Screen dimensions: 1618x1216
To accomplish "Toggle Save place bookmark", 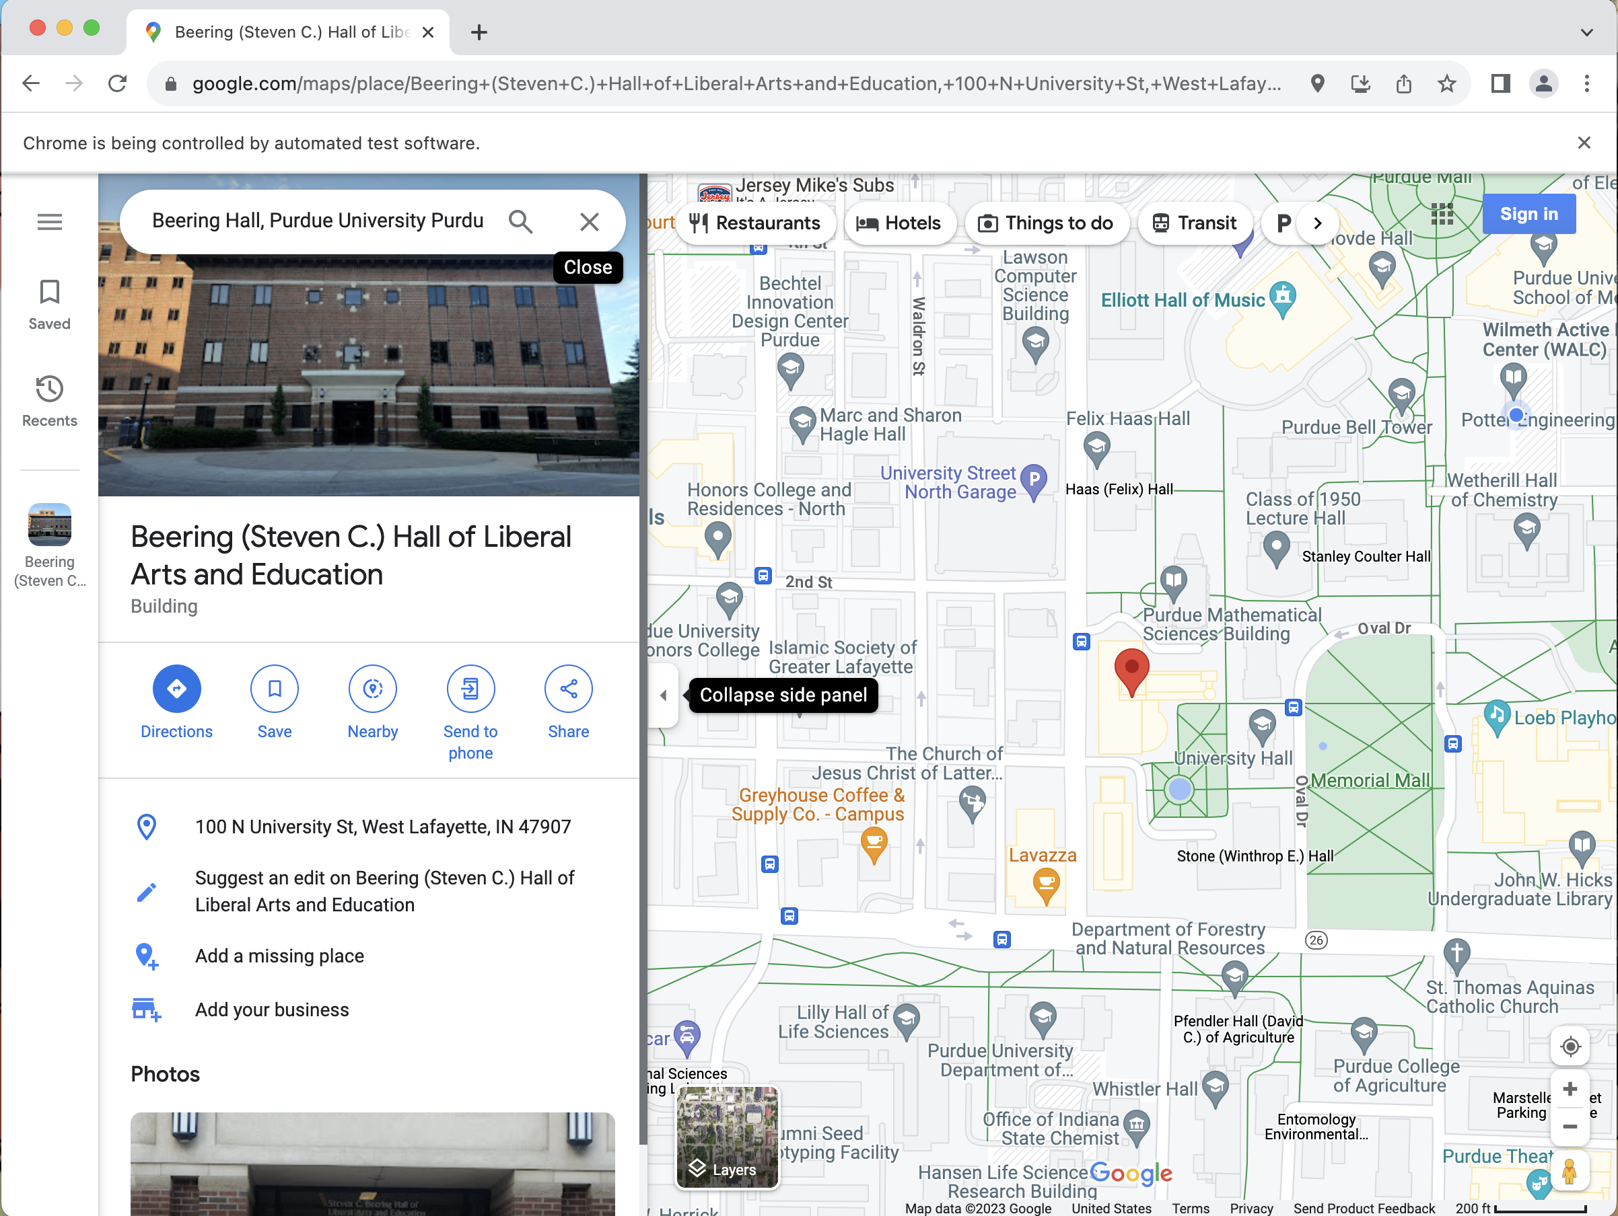I will pyautogui.click(x=275, y=689).
